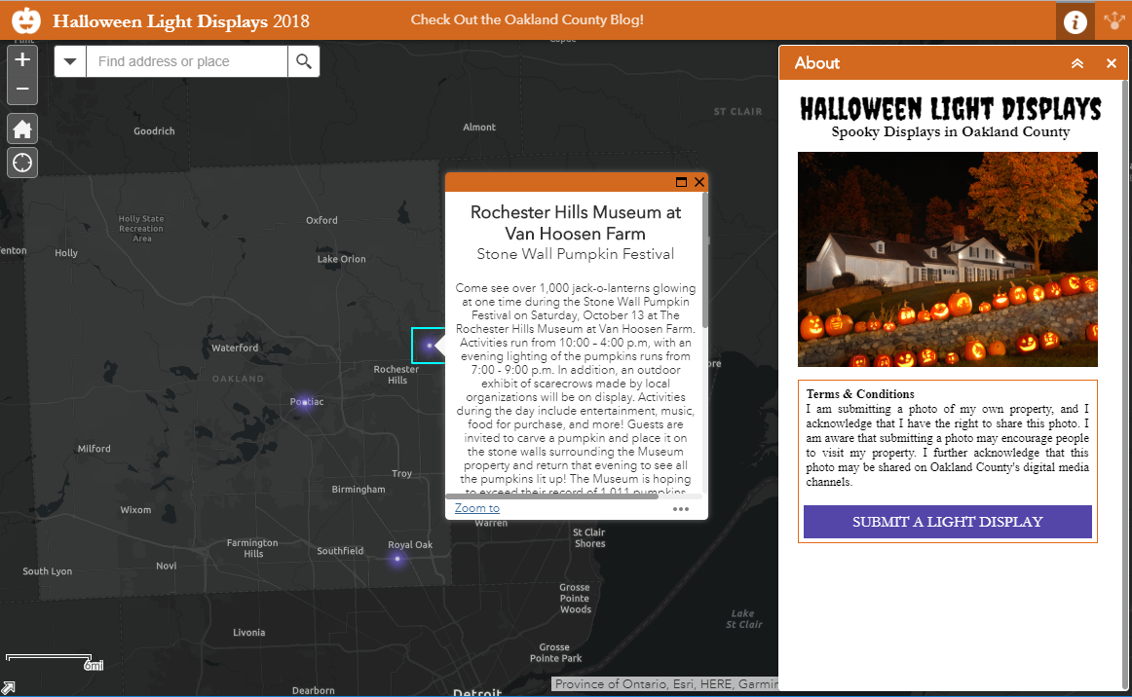Click the home default extent icon

coord(21,128)
